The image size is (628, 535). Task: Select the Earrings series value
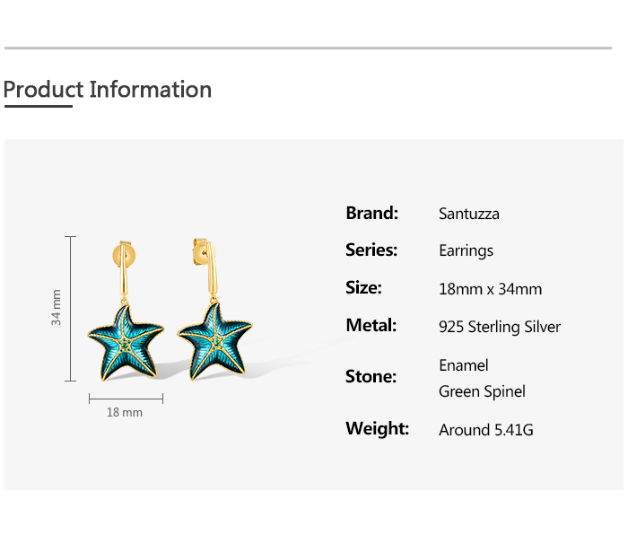[466, 250]
